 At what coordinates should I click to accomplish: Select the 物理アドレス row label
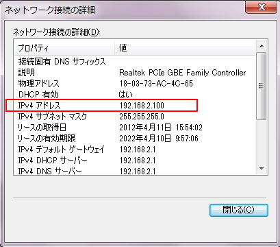coord(38,84)
